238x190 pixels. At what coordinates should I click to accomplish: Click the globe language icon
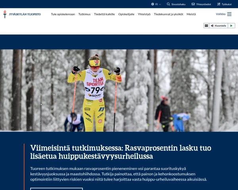[x=153, y=4]
